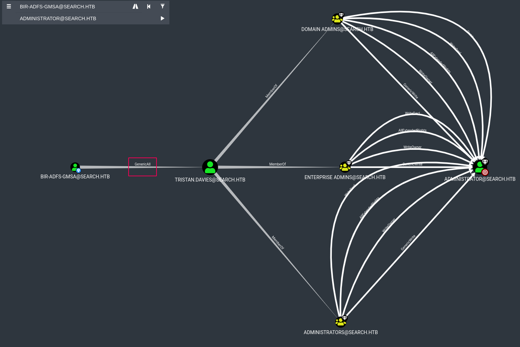Click AllExtendedRights edge label from Domain Admins
520x347 pixels.
[x=440, y=63]
